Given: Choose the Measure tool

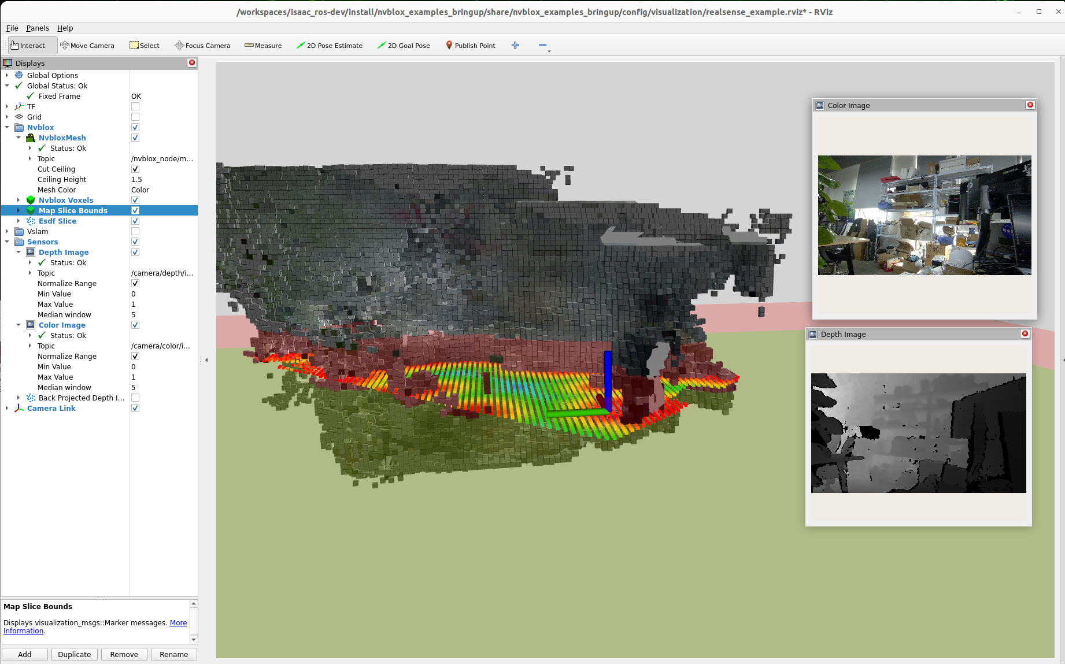Looking at the screenshot, I should (263, 46).
